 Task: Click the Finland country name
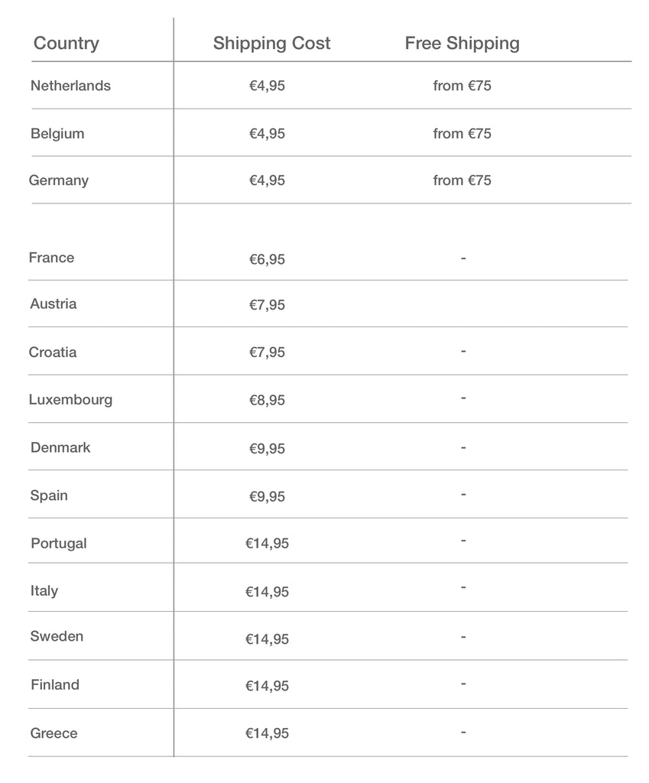55,684
